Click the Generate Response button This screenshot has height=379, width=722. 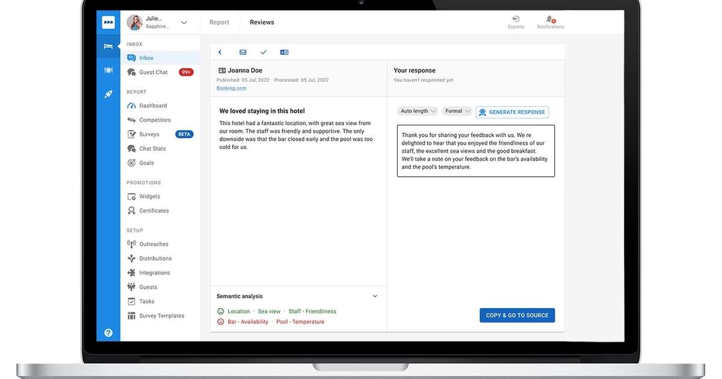(x=512, y=112)
